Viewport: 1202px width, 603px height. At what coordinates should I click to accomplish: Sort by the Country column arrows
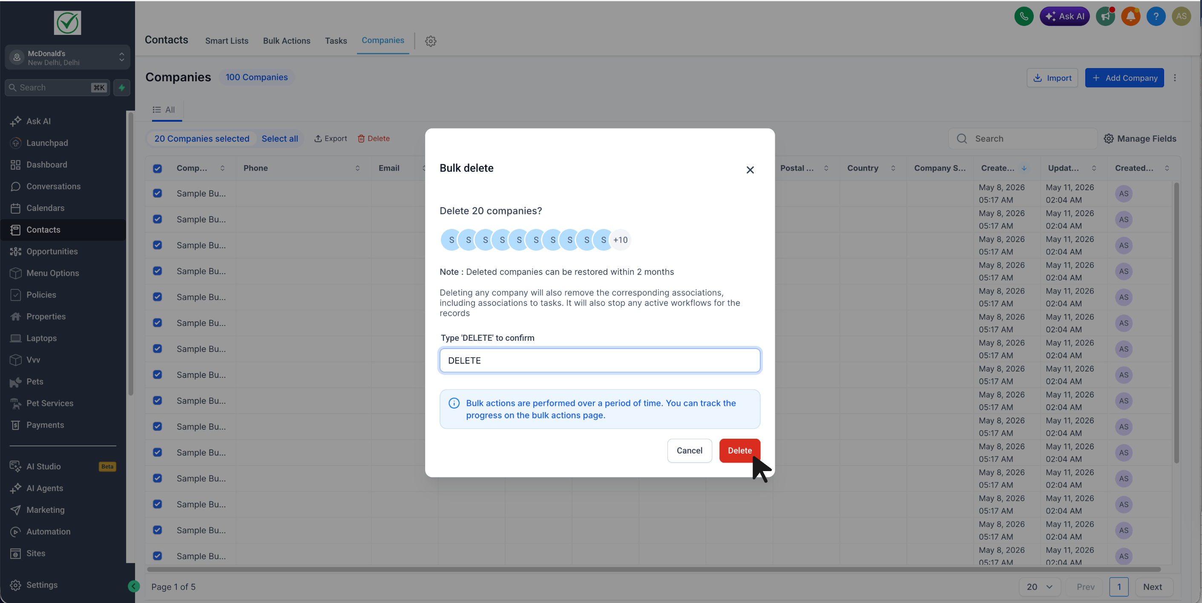pos(893,169)
